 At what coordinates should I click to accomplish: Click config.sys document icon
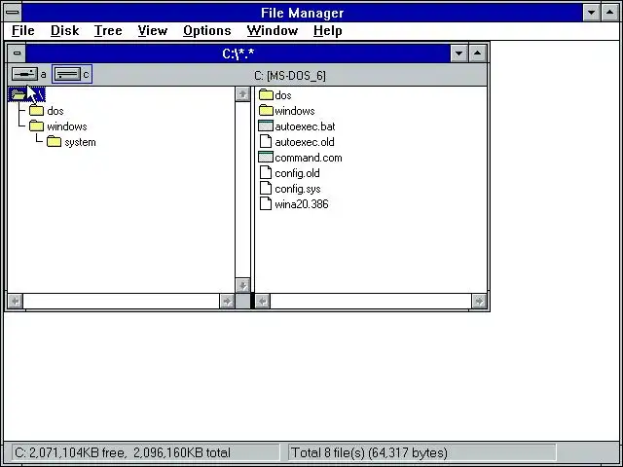266,188
